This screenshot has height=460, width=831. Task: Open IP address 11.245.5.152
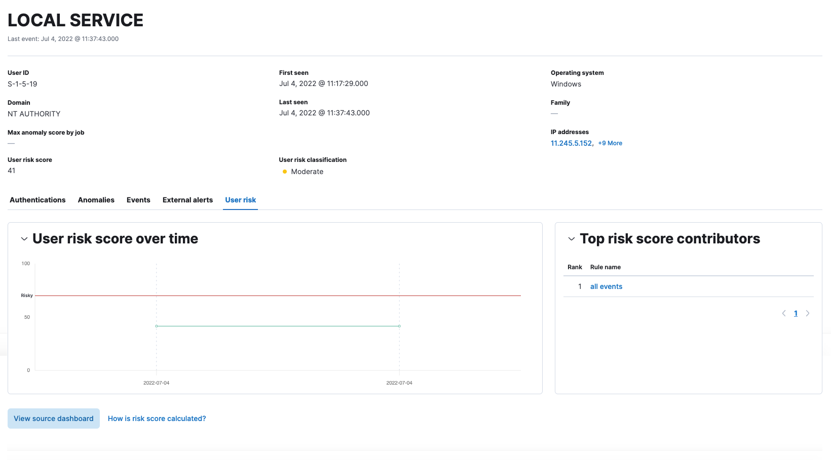coord(571,143)
